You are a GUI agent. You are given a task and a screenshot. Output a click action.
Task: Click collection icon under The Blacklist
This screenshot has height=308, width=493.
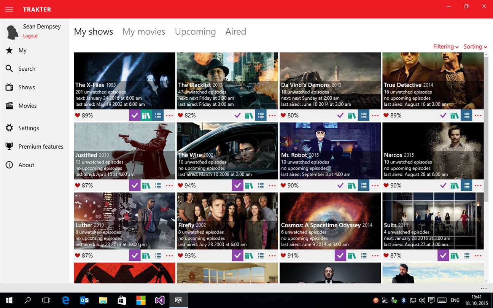point(249,115)
